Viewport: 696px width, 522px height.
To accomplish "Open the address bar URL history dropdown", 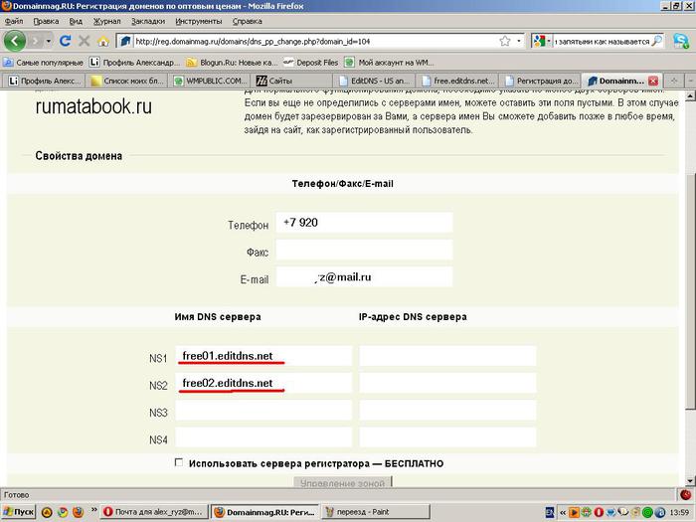I will (518, 42).
